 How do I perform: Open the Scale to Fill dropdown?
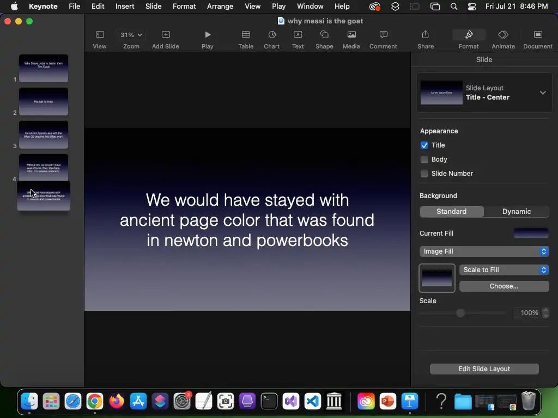pyautogui.click(x=504, y=270)
